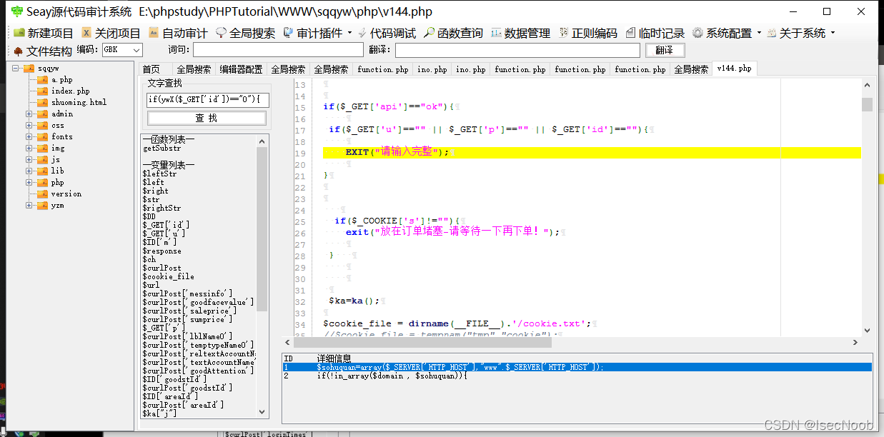Select result row 1 with $sohuquan=array
Screen dimensions: 884x437
(x=577, y=367)
